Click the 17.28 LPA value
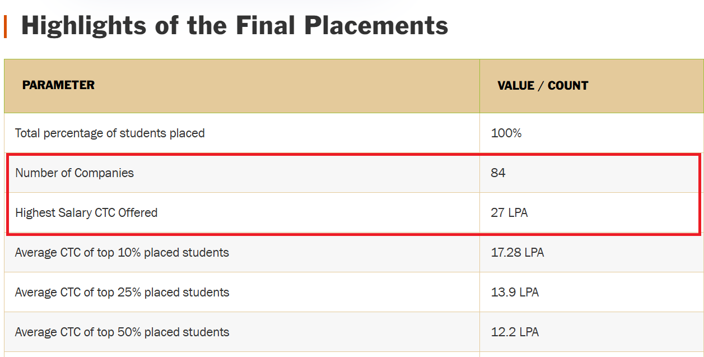 [x=517, y=253]
